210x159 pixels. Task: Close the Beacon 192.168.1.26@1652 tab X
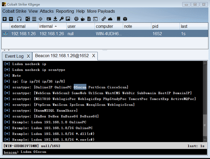94,56
